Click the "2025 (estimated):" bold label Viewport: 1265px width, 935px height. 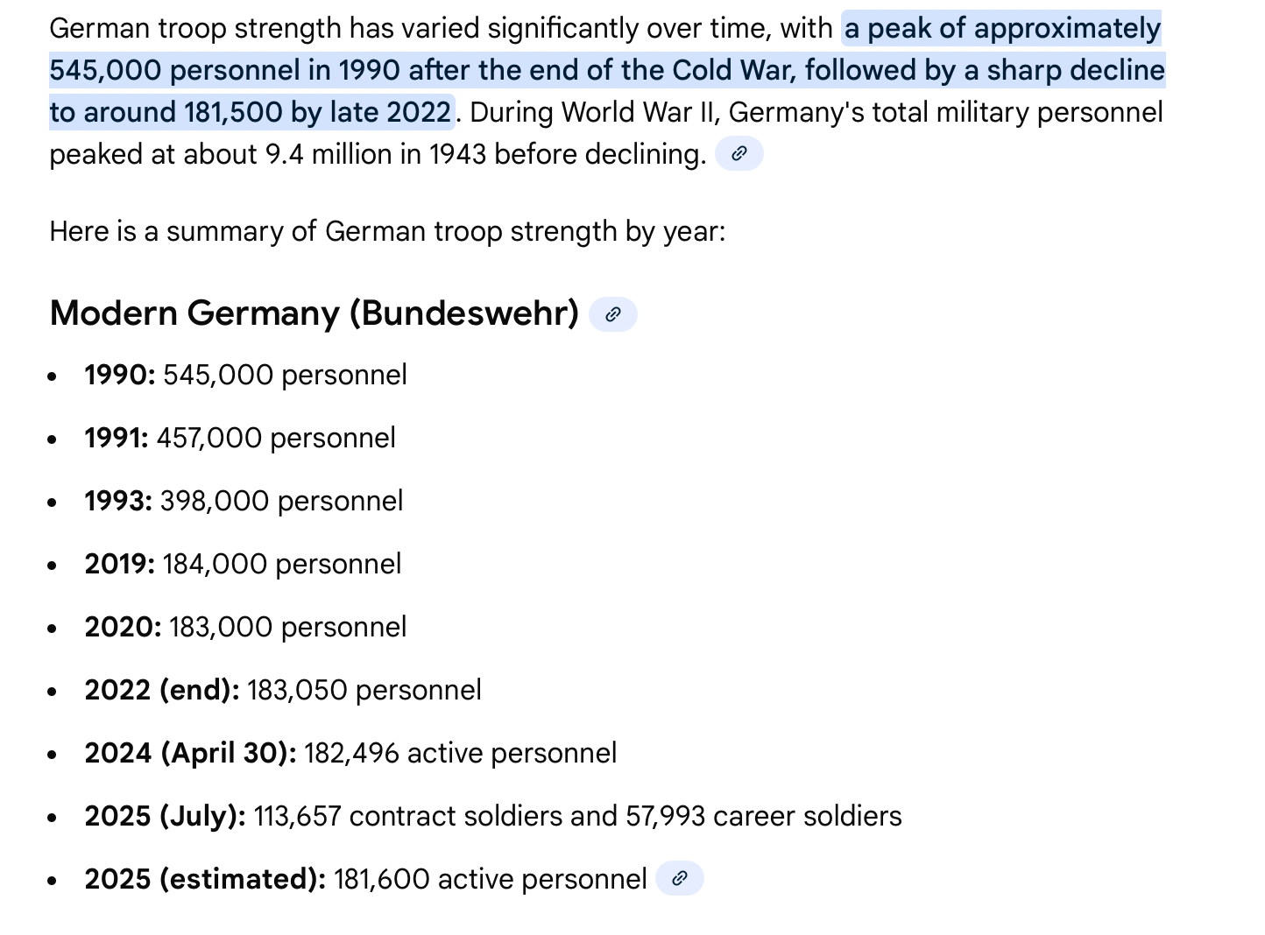(205, 879)
